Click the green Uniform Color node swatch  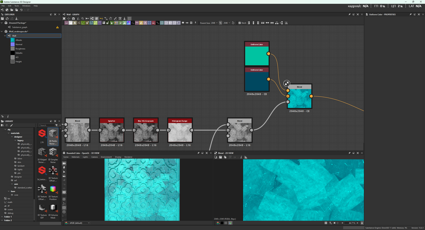tap(256, 56)
